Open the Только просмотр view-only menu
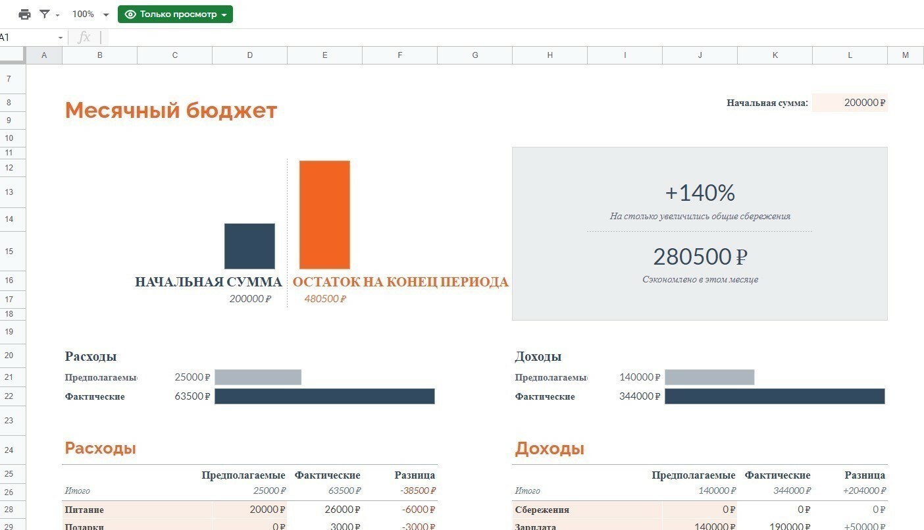 (x=175, y=14)
